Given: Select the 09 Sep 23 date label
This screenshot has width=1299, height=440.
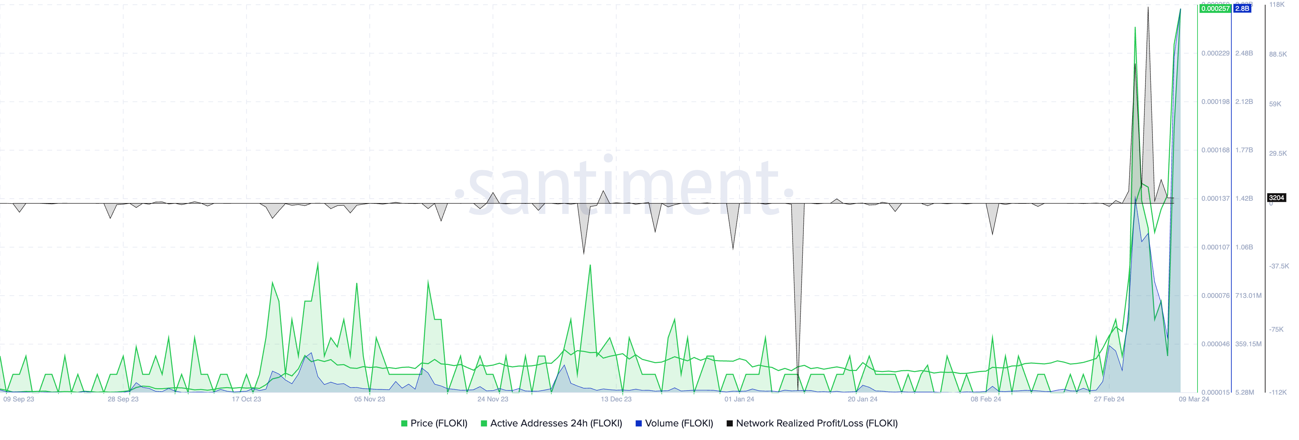Looking at the screenshot, I should click(x=19, y=399).
